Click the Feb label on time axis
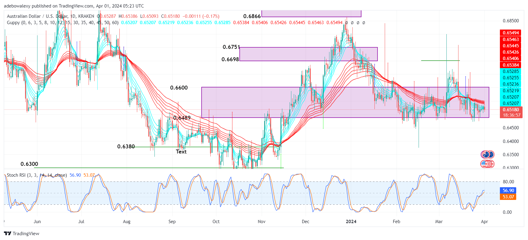The image size is (528, 240). click(397, 222)
